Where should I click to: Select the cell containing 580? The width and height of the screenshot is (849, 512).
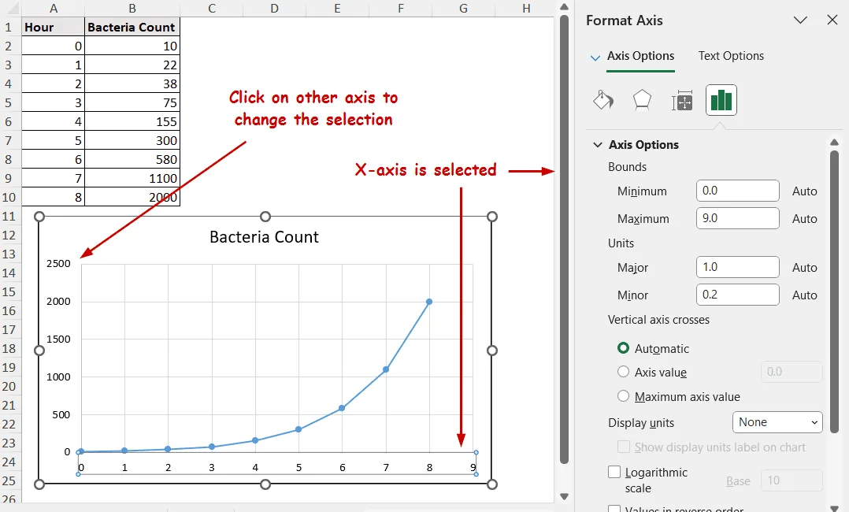pyautogui.click(x=132, y=159)
